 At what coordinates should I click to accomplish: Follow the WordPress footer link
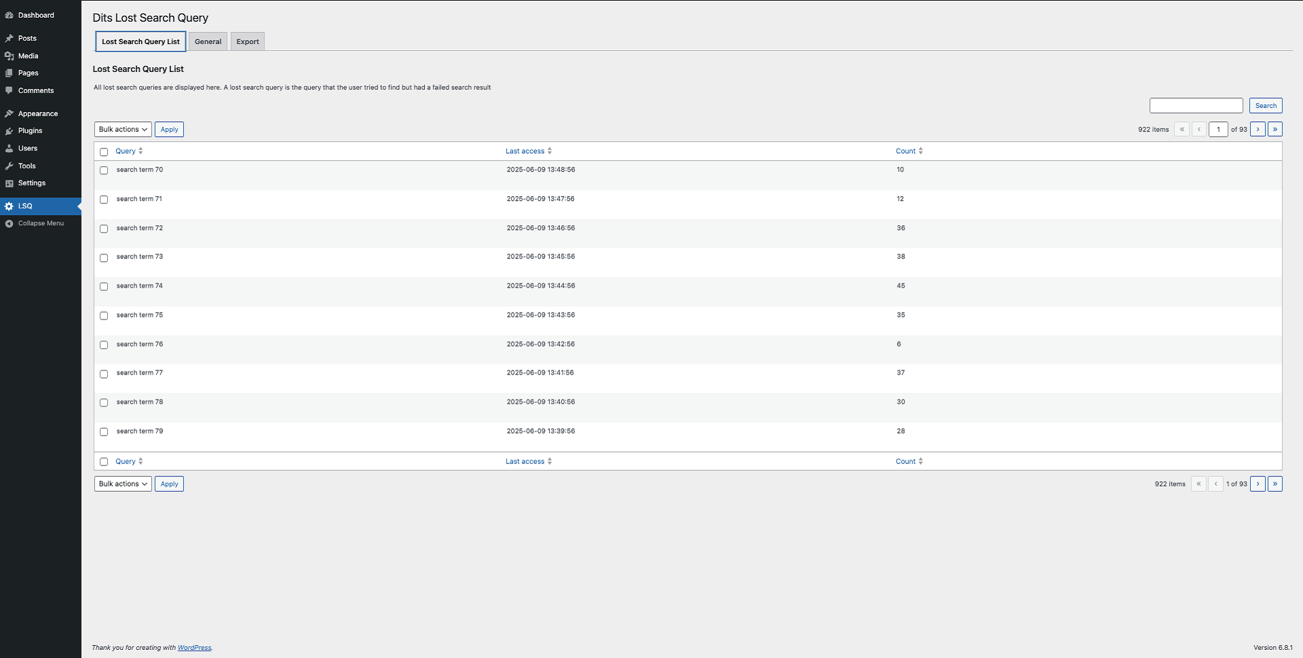(194, 648)
